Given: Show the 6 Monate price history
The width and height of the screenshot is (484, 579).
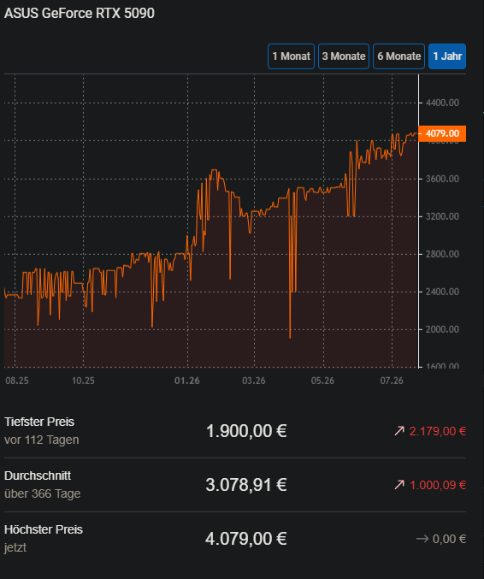Looking at the screenshot, I should [398, 56].
